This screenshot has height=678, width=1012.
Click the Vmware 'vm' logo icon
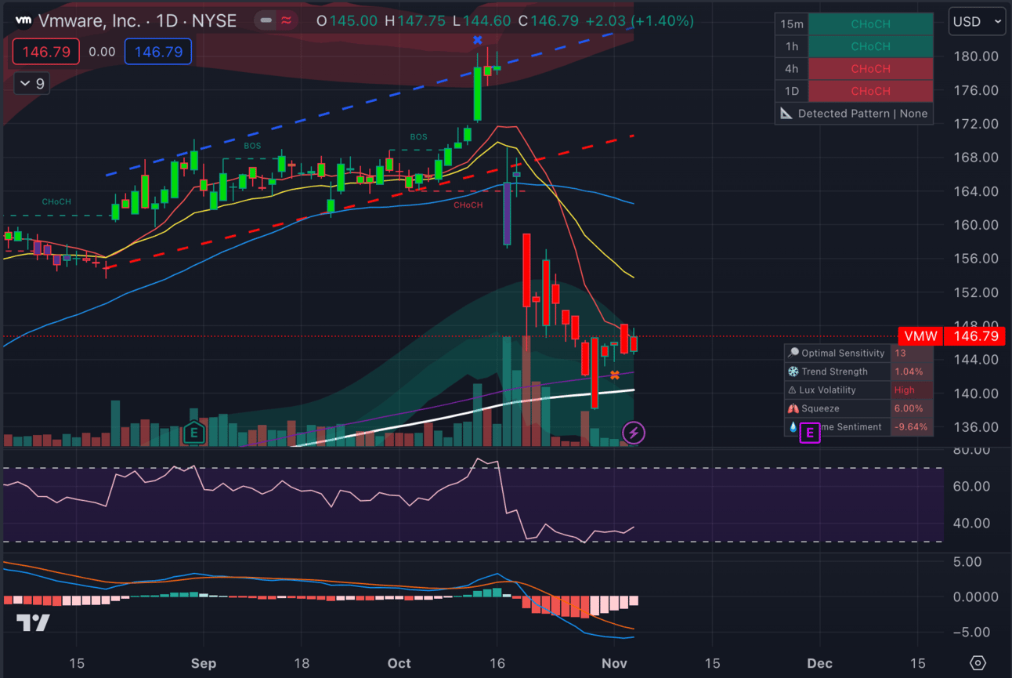coord(23,20)
